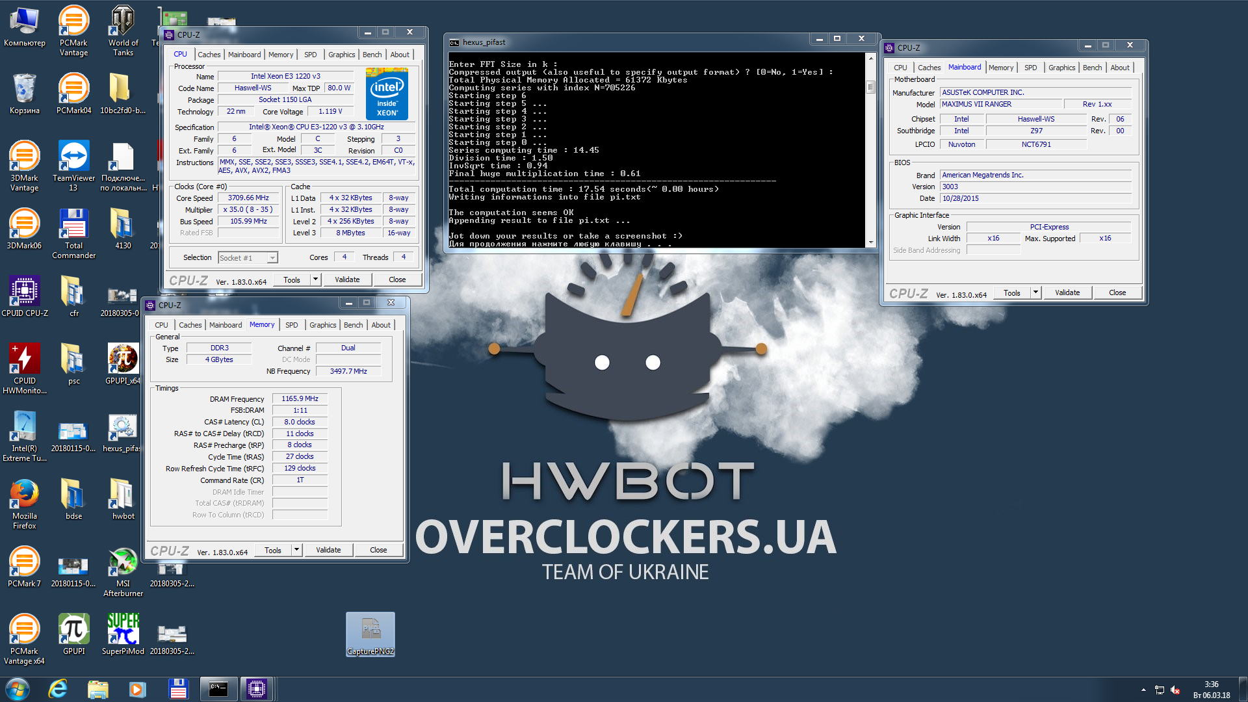Open the GPUPI desktop icon

pos(73,634)
